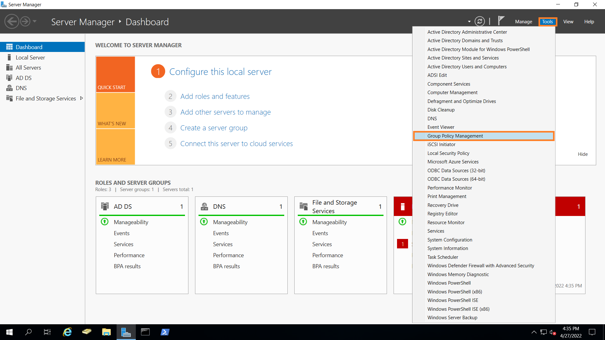Click Performance under File and Storage tile
The width and height of the screenshot is (605, 340).
tap(328, 255)
